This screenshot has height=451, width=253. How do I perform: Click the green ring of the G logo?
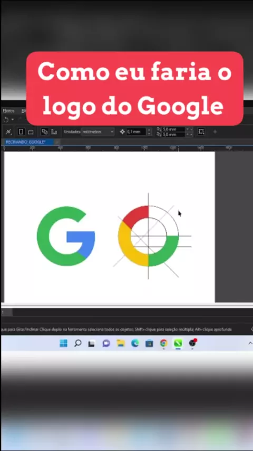point(43,236)
